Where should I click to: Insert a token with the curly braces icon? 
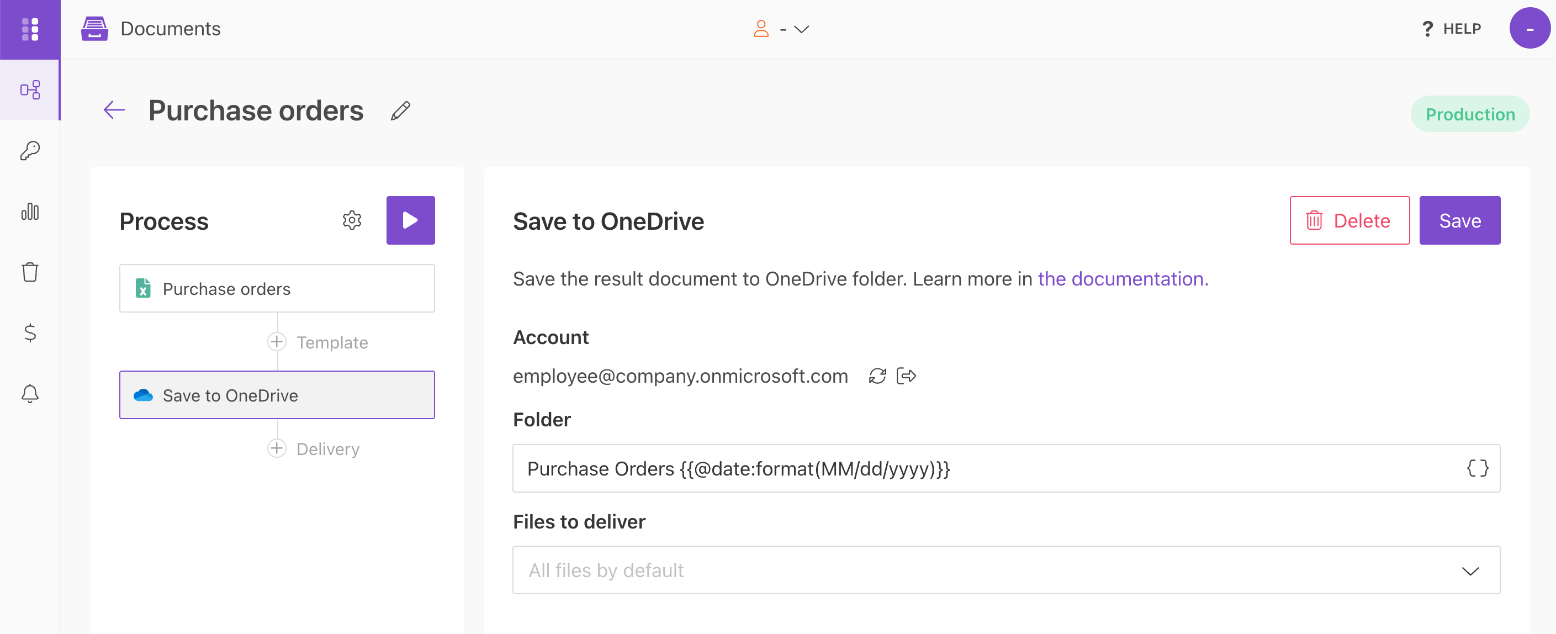pos(1478,468)
